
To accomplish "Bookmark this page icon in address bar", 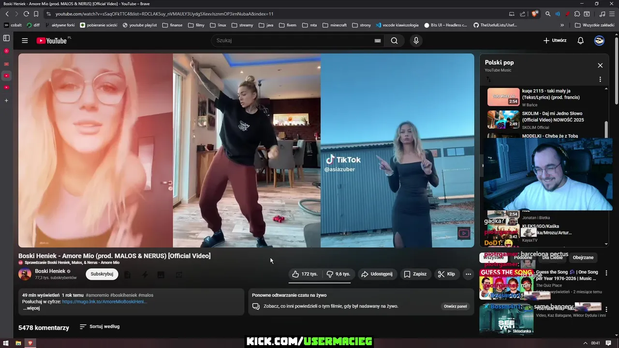I will tap(36, 14).
